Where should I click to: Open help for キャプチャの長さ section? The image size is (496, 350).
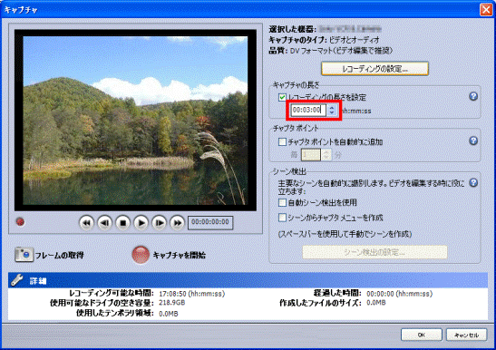click(x=473, y=96)
